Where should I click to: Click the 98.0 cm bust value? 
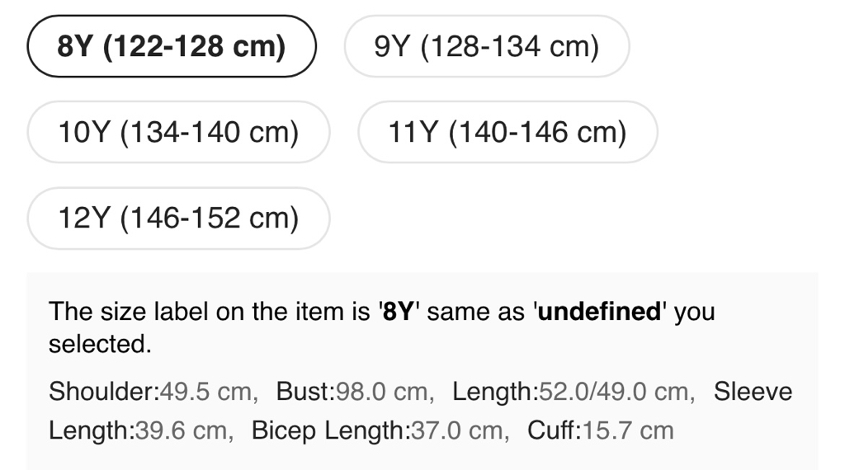click(x=380, y=391)
